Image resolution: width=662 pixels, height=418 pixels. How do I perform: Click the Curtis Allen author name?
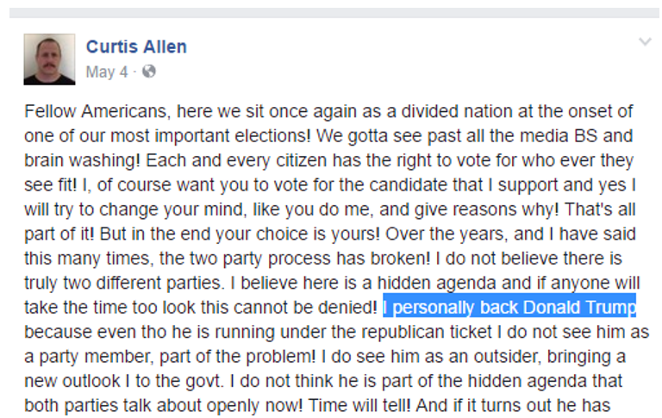pos(136,47)
